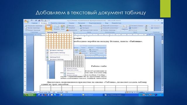Open the Клип clip art button
This screenshot has width=187, height=105.
pyautogui.click(x=63, y=28)
